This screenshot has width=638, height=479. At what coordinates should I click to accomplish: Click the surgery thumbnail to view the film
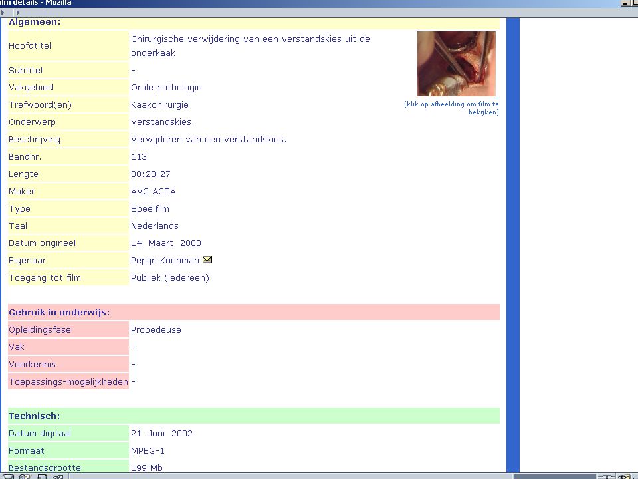(x=456, y=64)
